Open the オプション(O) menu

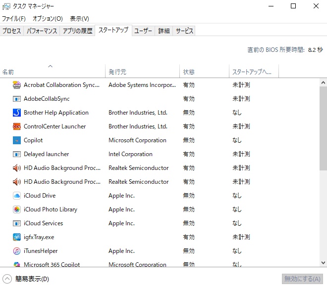48,19
